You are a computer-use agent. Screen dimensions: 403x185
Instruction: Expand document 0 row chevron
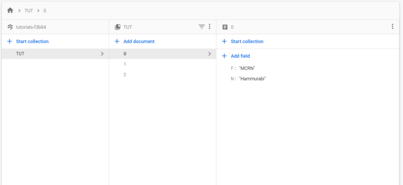tap(210, 54)
